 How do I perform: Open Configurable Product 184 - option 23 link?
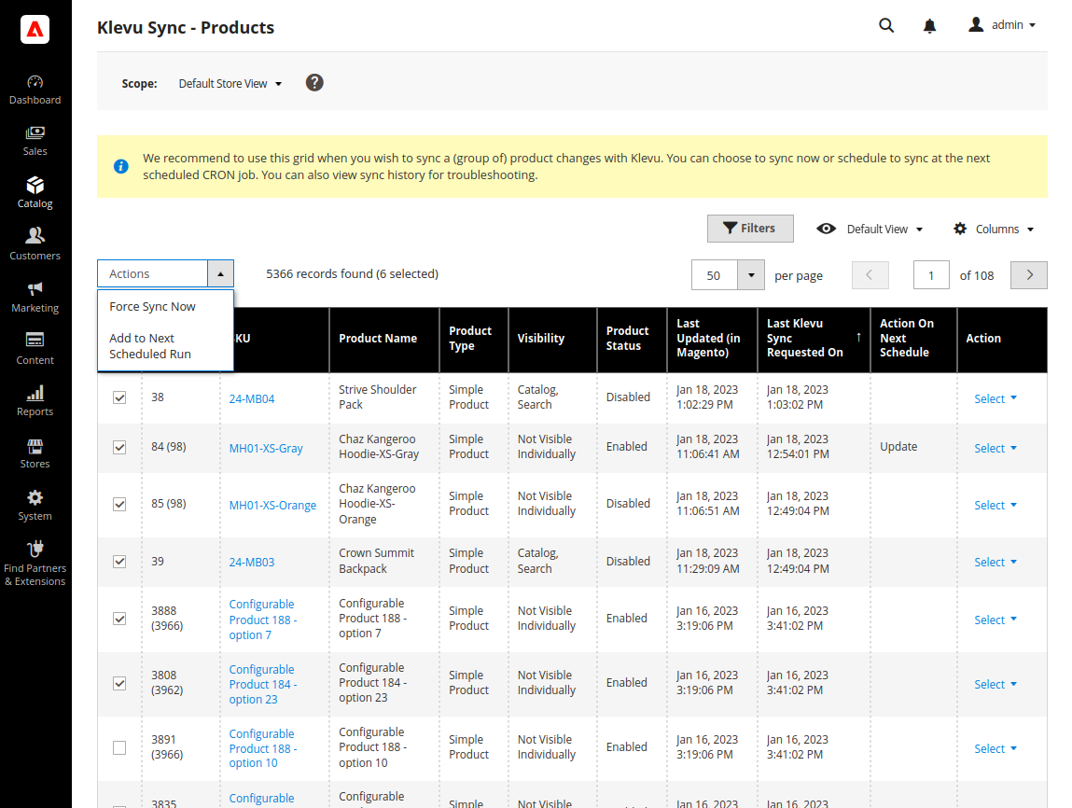click(x=263, y=684)
